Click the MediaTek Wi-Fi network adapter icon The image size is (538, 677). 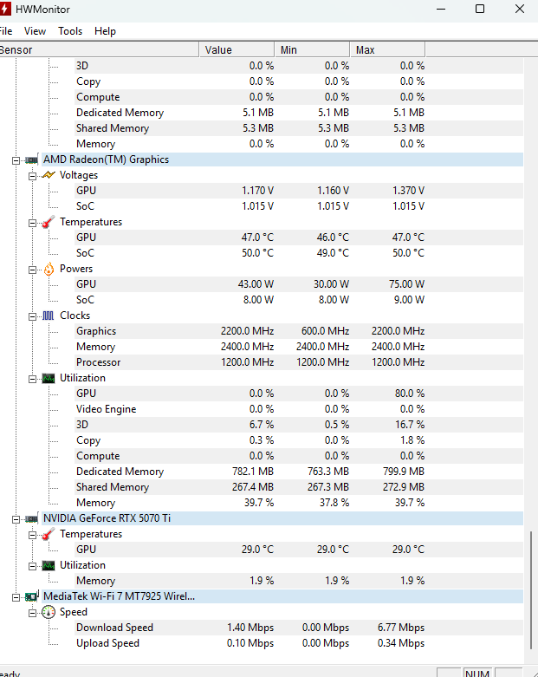pyautogui.click(x=31, y=596)
